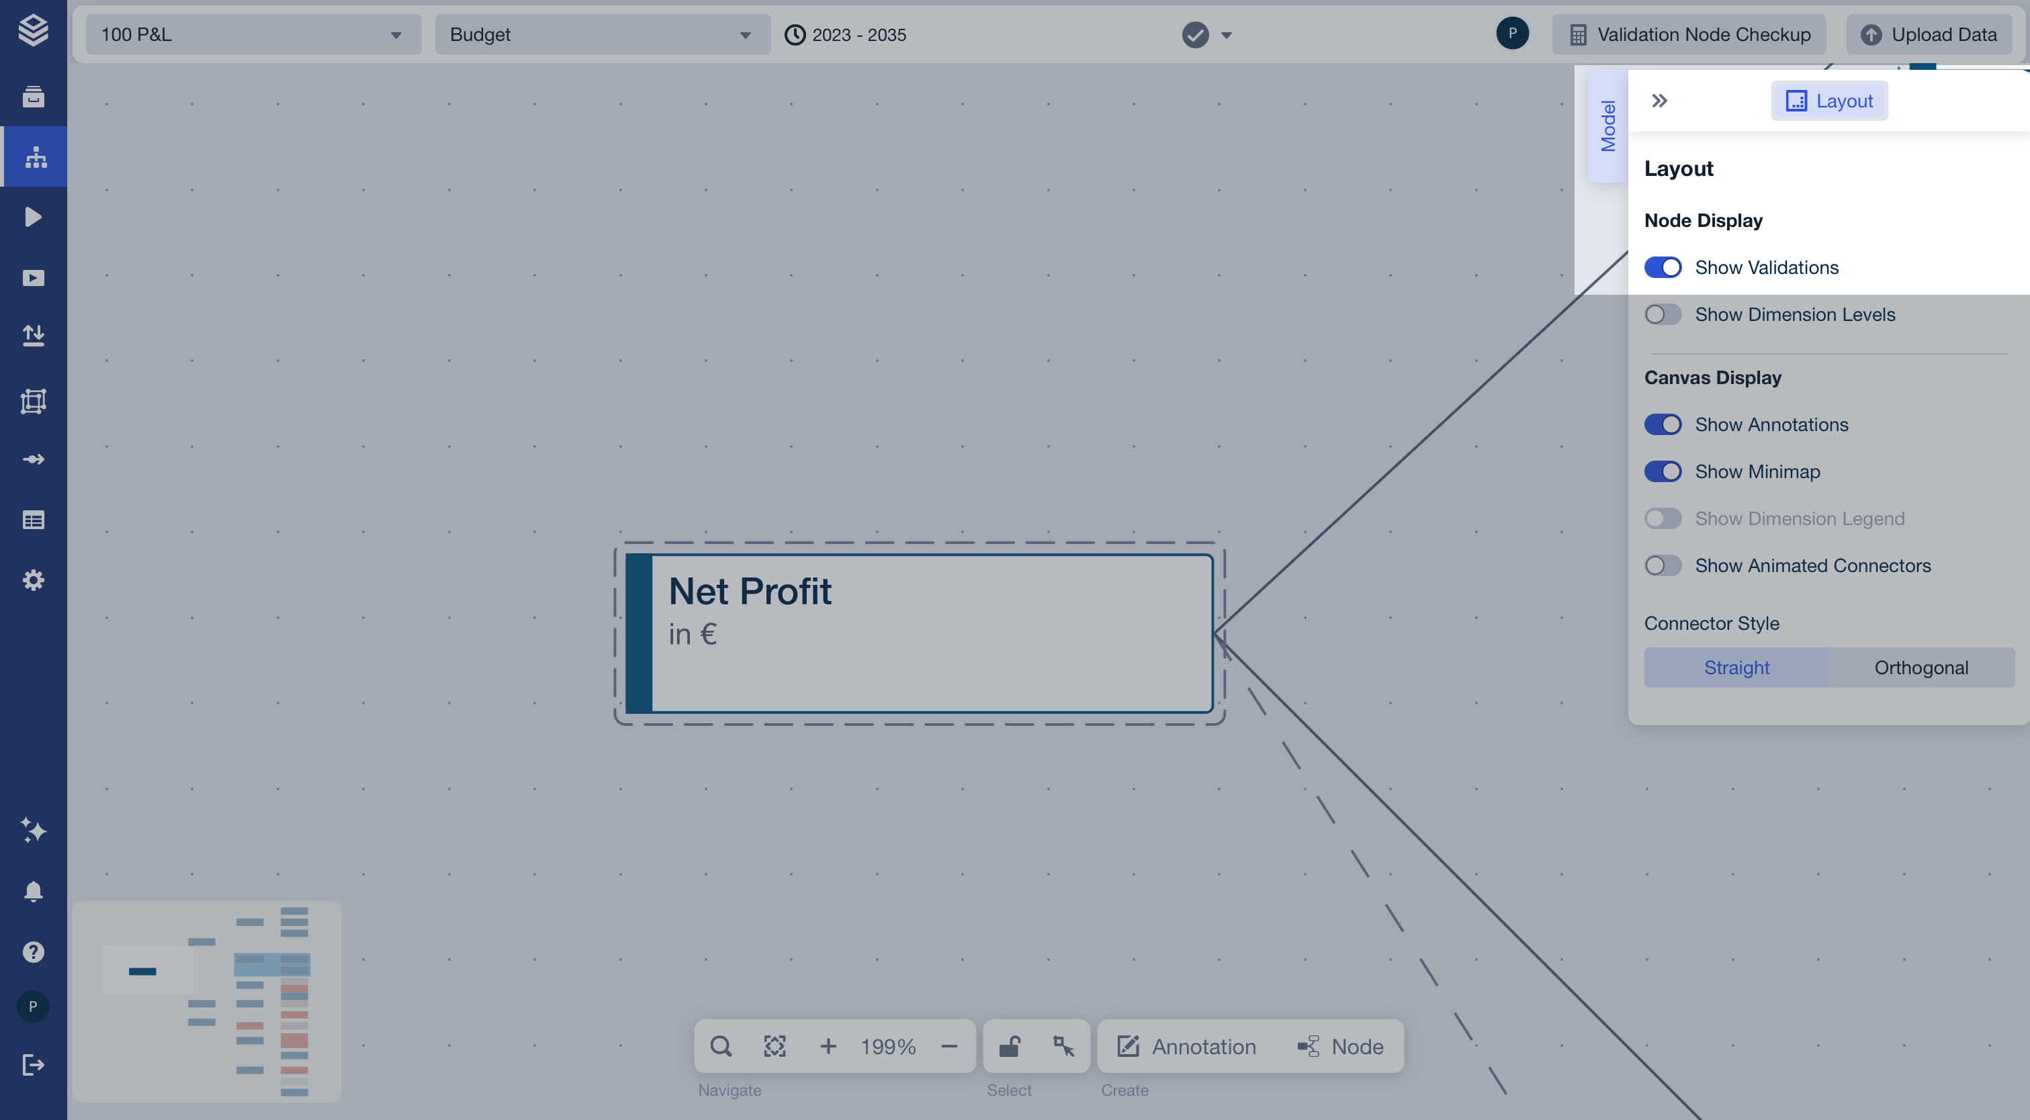This screenshot has height=1120, width=2030.
Task: Turn off Show Minimap
Action: pyautogui.click(x=1663, y=471)
